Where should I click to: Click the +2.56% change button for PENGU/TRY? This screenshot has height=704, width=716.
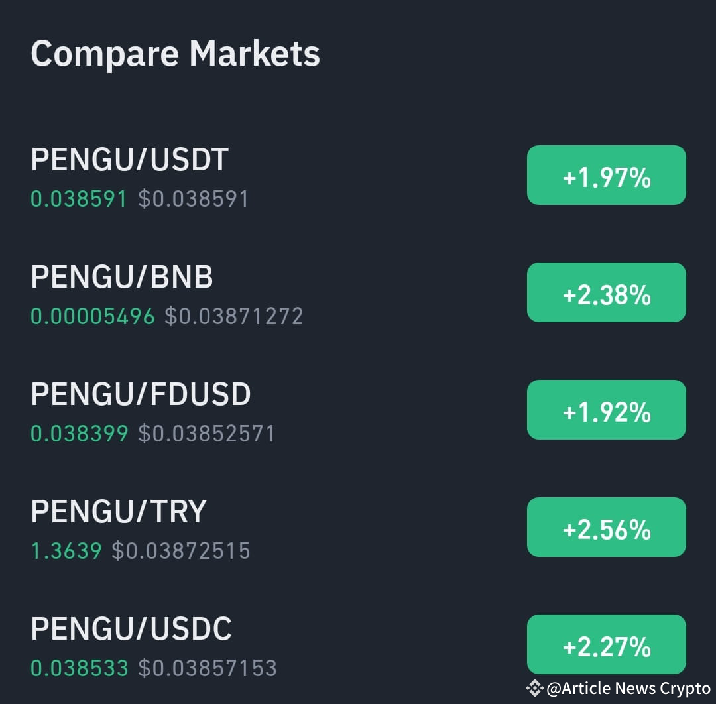(606, 527)
